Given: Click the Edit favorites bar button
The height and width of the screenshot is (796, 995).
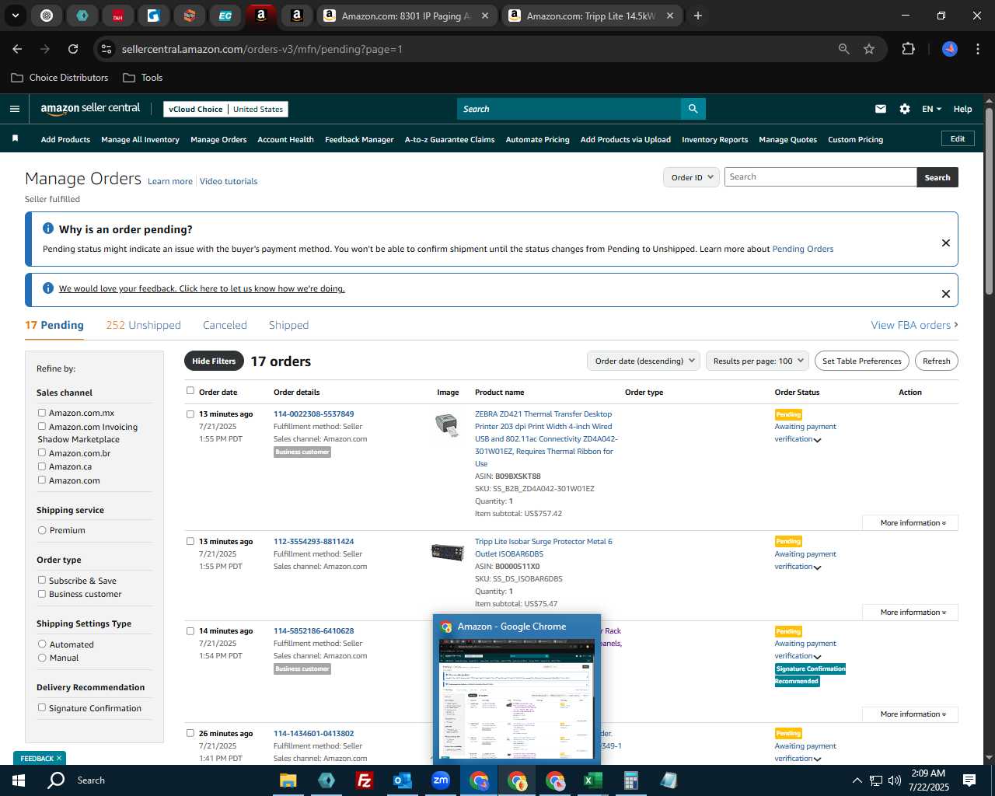Looking at the screenshot, I should click(x=958, y=138).
